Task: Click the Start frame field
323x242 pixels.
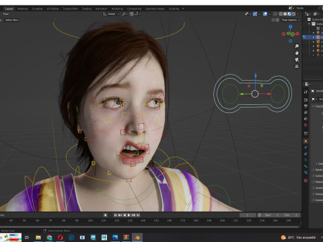Action: pyautogui.click(x=271, y=215)
